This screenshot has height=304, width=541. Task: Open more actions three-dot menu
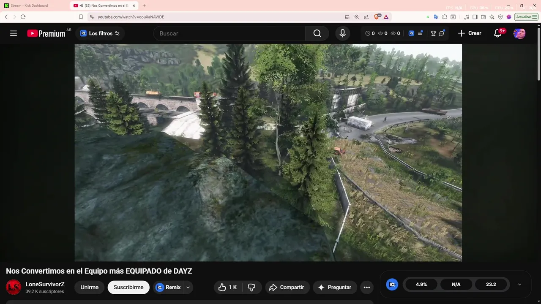pyautogui.click(x=367, y=287)
